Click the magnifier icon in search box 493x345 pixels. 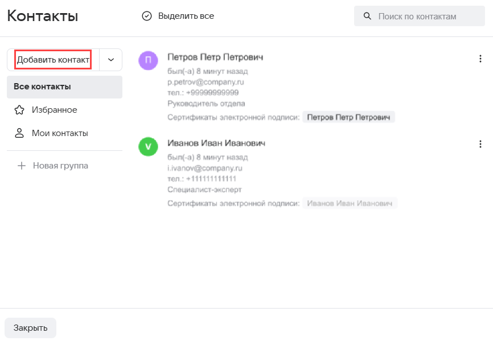point(367,16)
